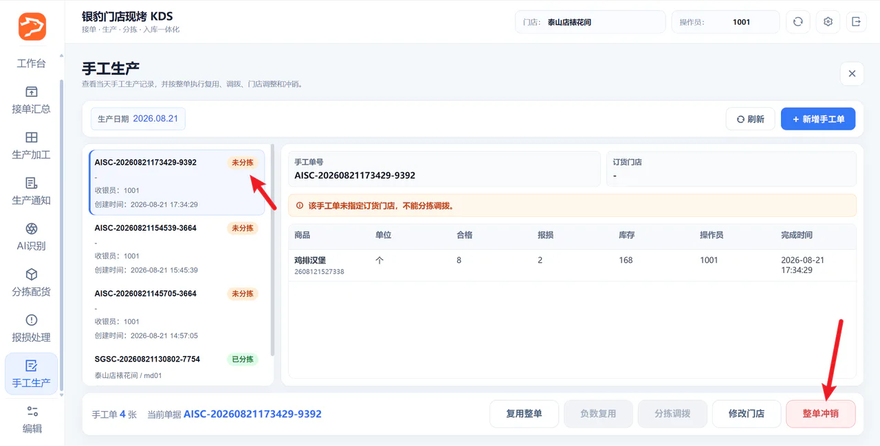Click the 门店 泰山店裱花间 field

click(591, 22)
